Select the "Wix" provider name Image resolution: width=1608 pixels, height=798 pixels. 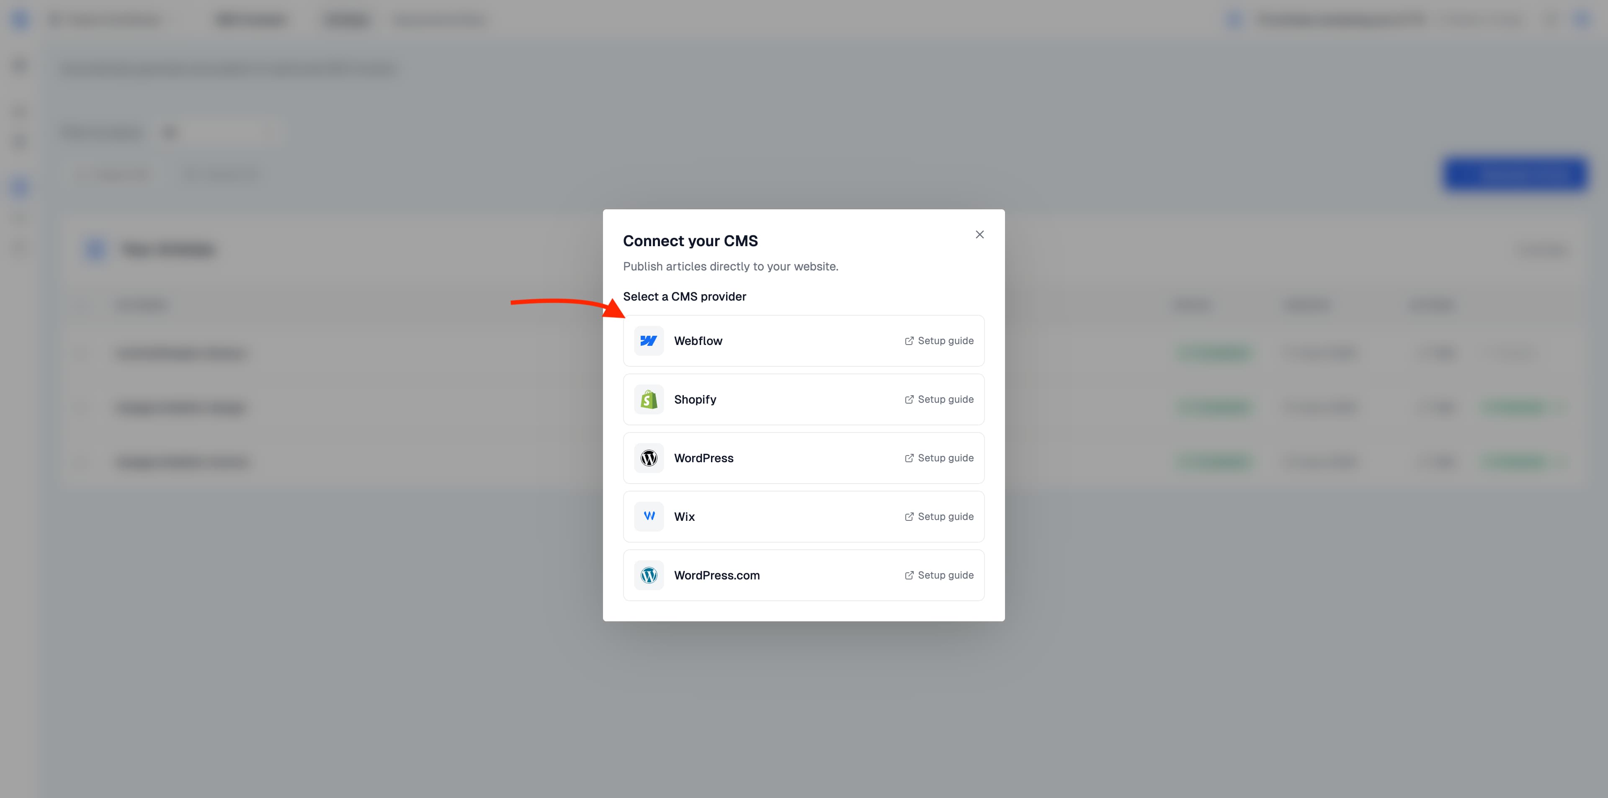click(x=684, y=517)
